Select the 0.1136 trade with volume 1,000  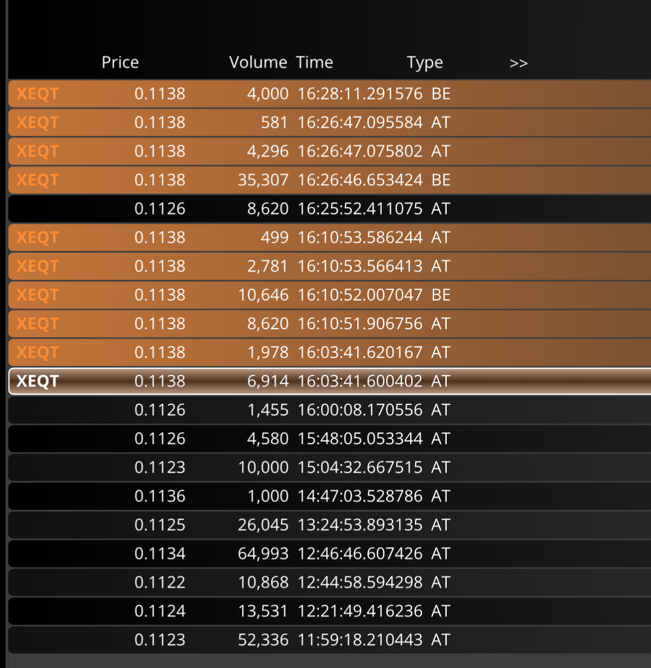329,496
